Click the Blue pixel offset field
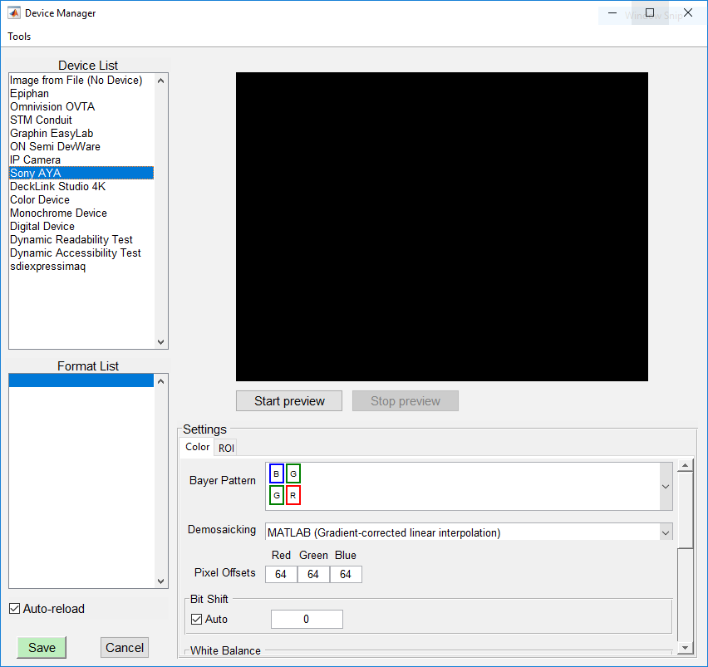The width and height of the screenshot is (708, 667). tap(346, 574)
